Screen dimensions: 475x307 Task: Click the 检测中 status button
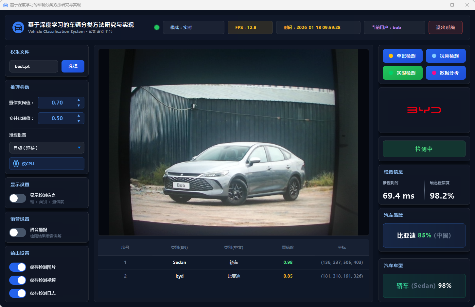[x=424, y=149]
